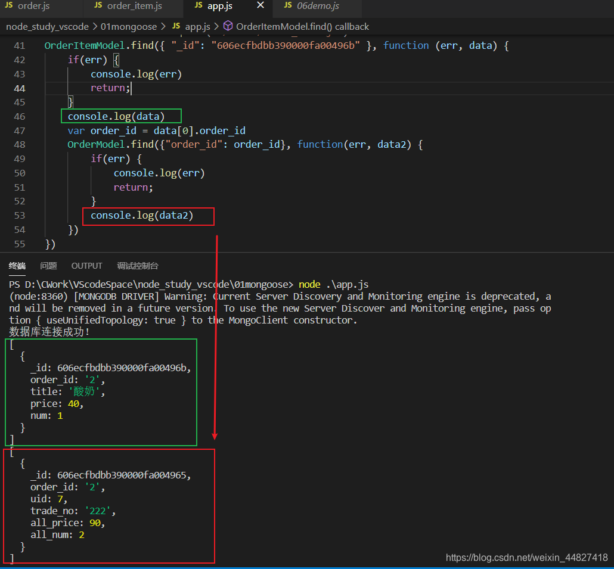
Task: Click 'OrderModel' on line 48
Action: coord(96,145)
